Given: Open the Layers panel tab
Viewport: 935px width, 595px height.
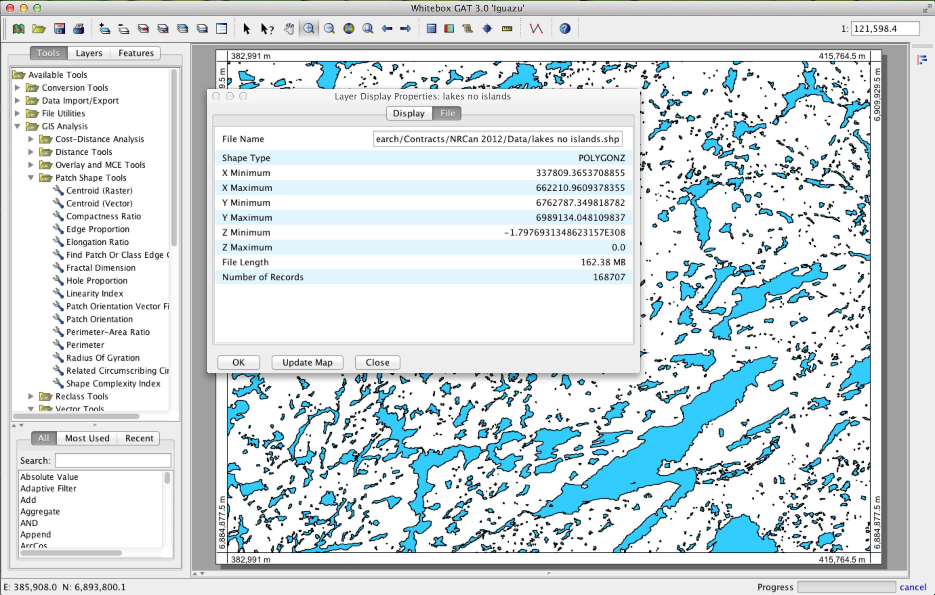Looking at the screenshot, I should point(89,53).
